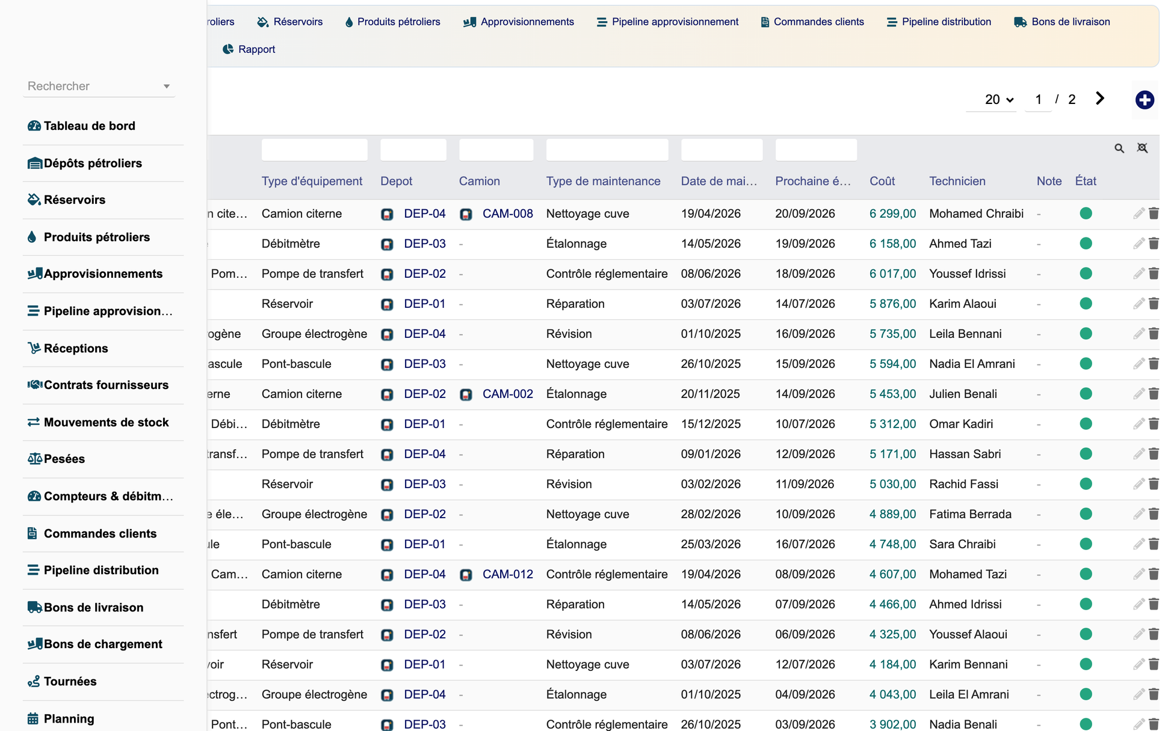
Task: Open Commandes clients in top menu
Action: 812,22
